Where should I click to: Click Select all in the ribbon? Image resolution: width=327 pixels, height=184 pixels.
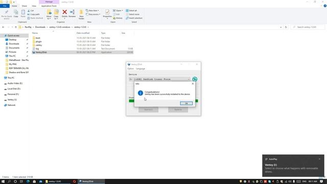coord(131,10)
